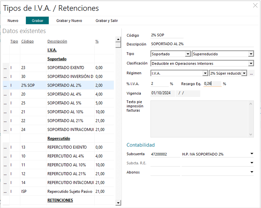Select the Nuevo menu item
The height and width of the screenshot is (208, 261).
coord(13,21)
